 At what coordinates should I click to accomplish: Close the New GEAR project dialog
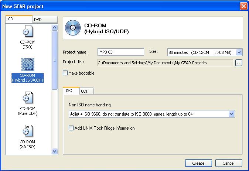click(x=243, y=6)
